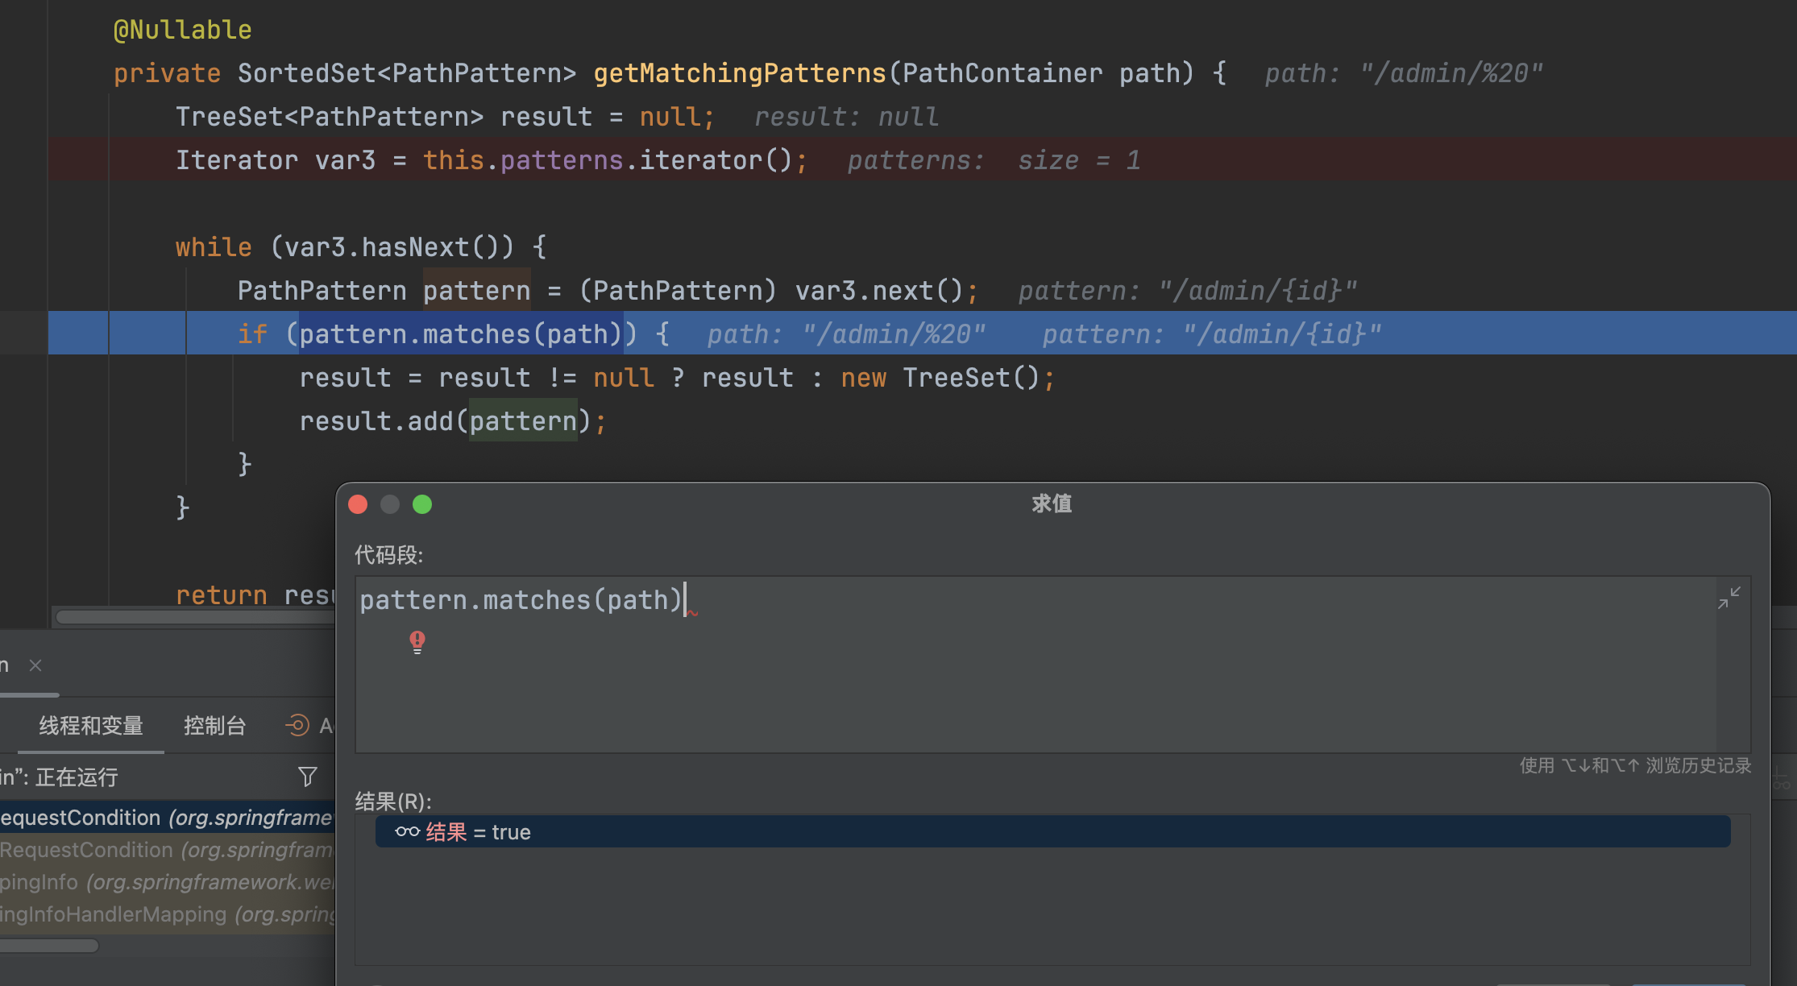Click green zoom button on 求值 dialog
The image size is (1797, 986).
422,504
